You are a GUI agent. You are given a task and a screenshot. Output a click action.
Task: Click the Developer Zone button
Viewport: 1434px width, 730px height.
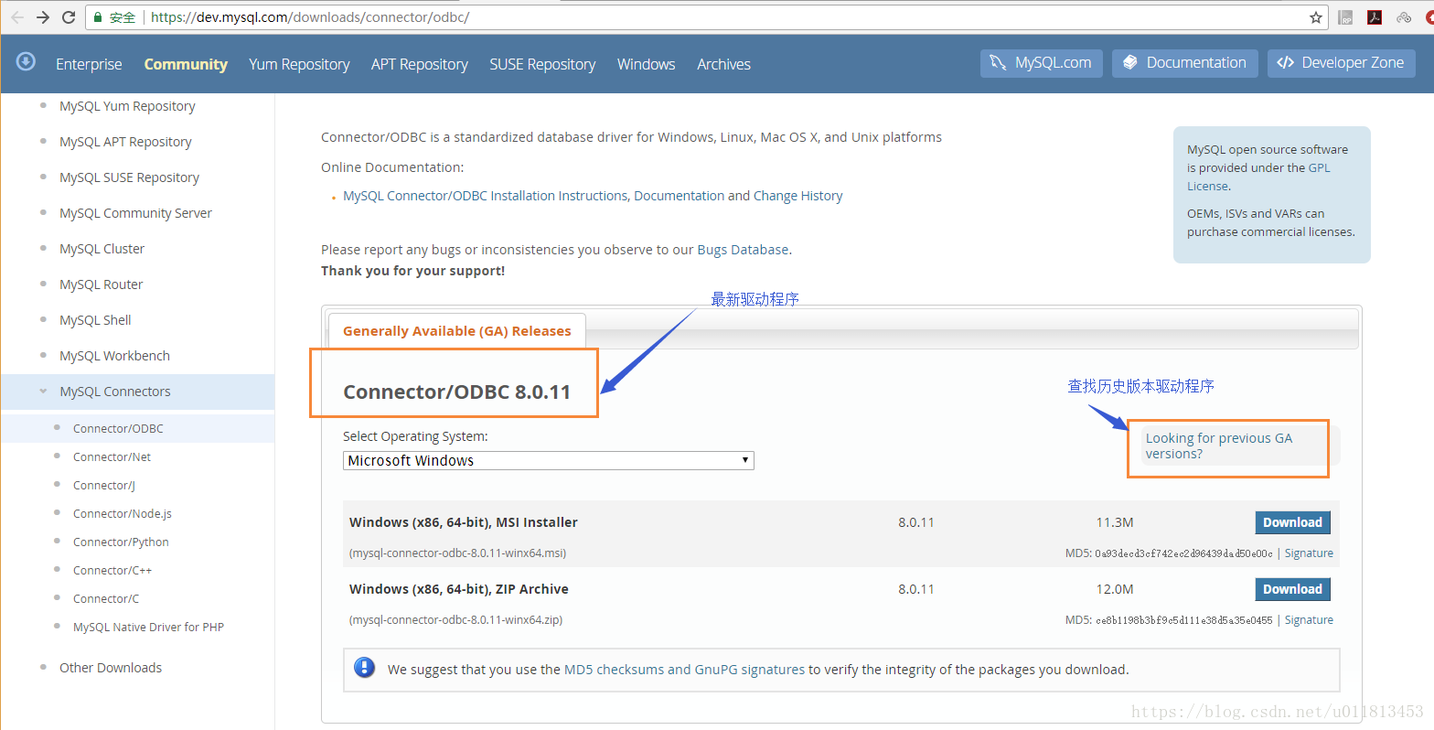click(1342, 63)
